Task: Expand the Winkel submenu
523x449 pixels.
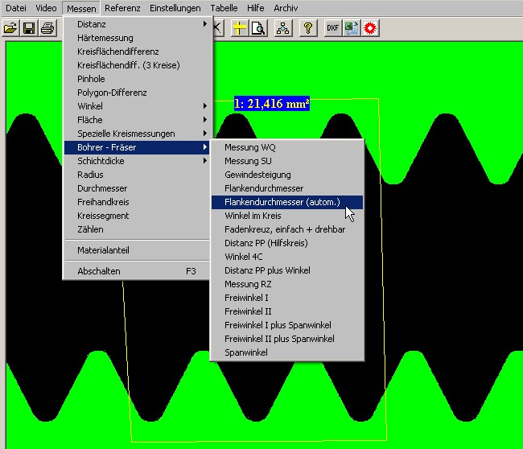Action: pyautogui.click(x=137, y=106)
